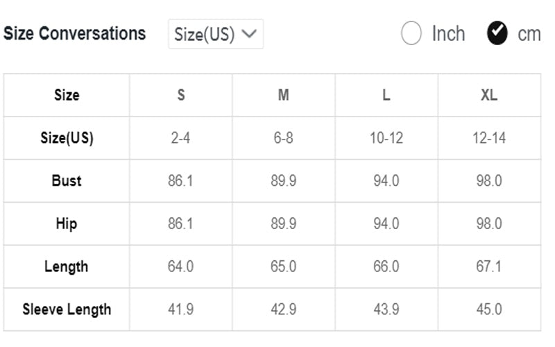Click the 67.1 length cell
This screenshot has width=555, height=347.
(x=489, y=266)
